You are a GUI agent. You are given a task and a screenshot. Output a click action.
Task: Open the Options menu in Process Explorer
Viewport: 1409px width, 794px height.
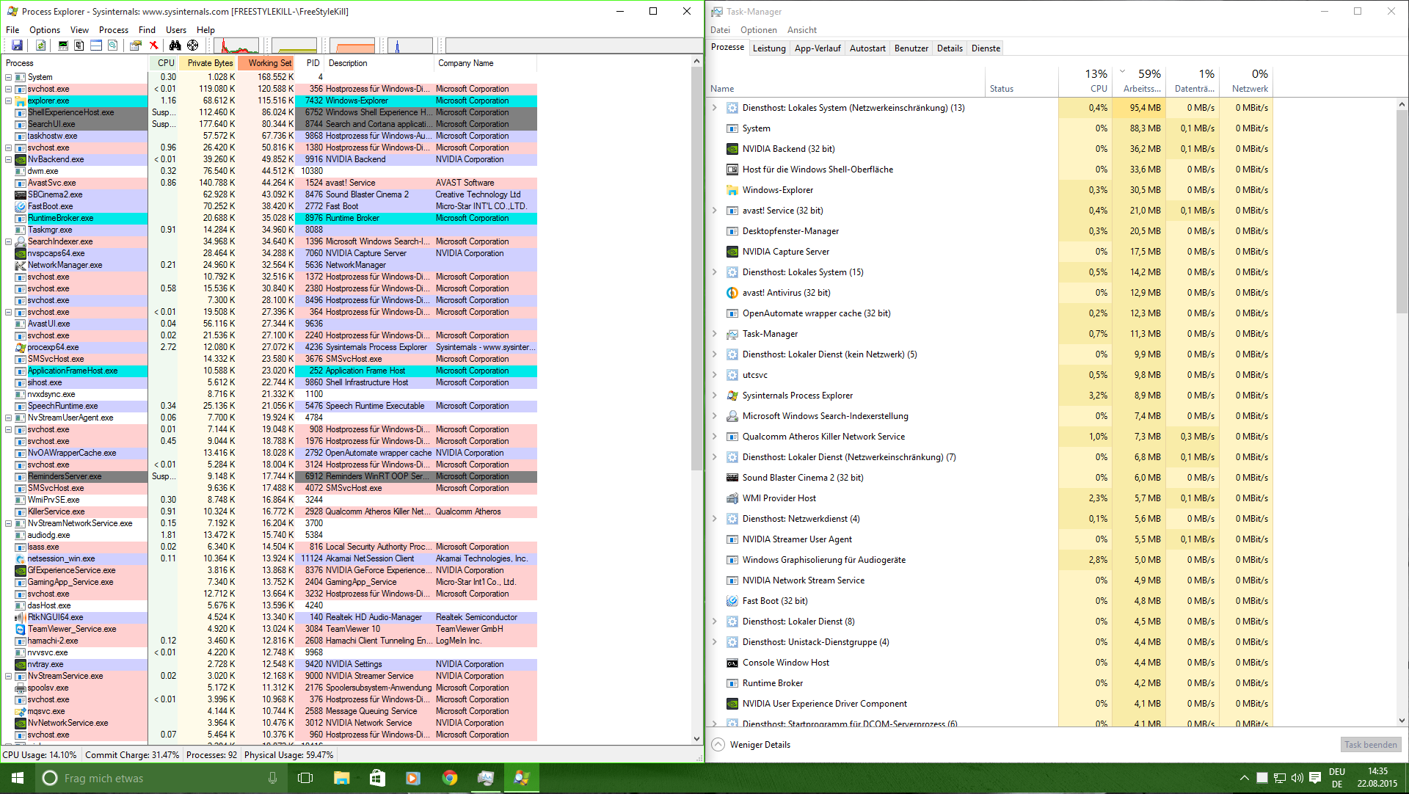click(x=44, y=30)
